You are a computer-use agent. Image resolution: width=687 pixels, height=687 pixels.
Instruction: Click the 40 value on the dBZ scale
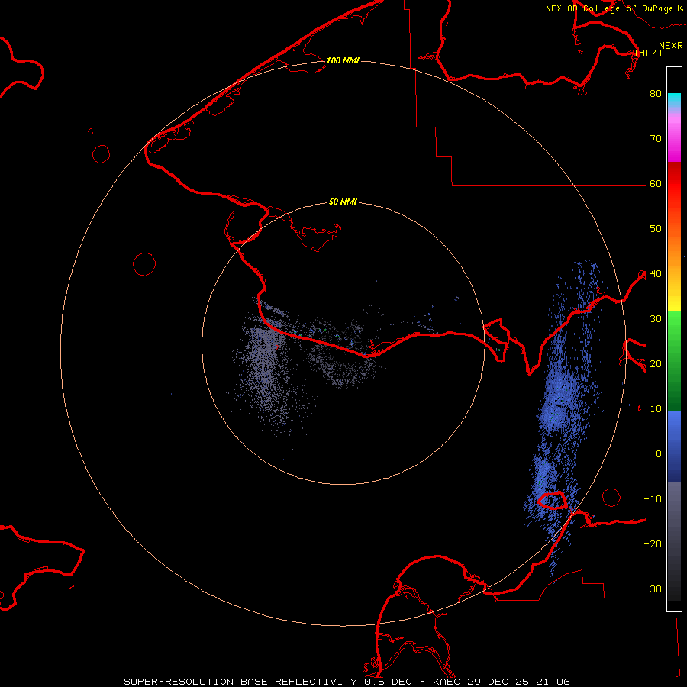(x=656, y=274)
